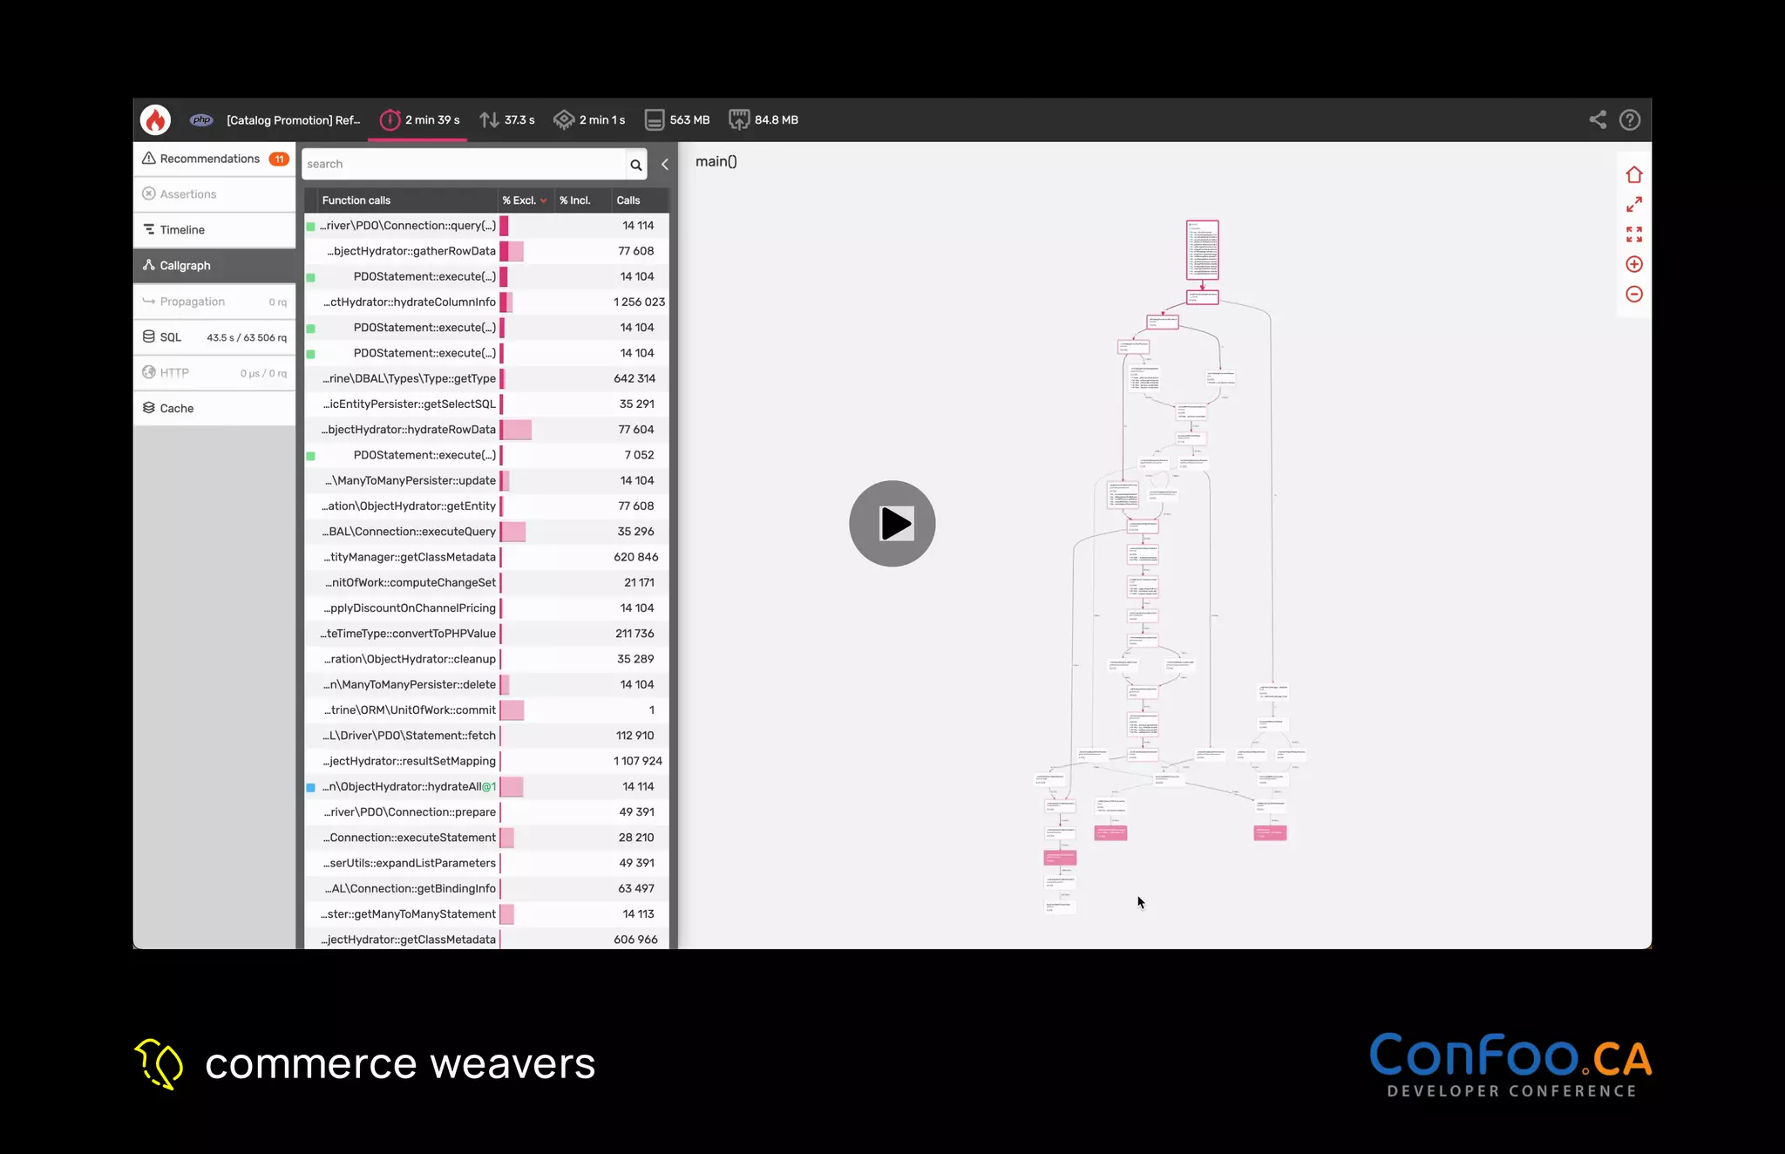Zoom in with the plus icon
The width and height of the screenshot is (1785, 1154).
[x=1633, y=264]
